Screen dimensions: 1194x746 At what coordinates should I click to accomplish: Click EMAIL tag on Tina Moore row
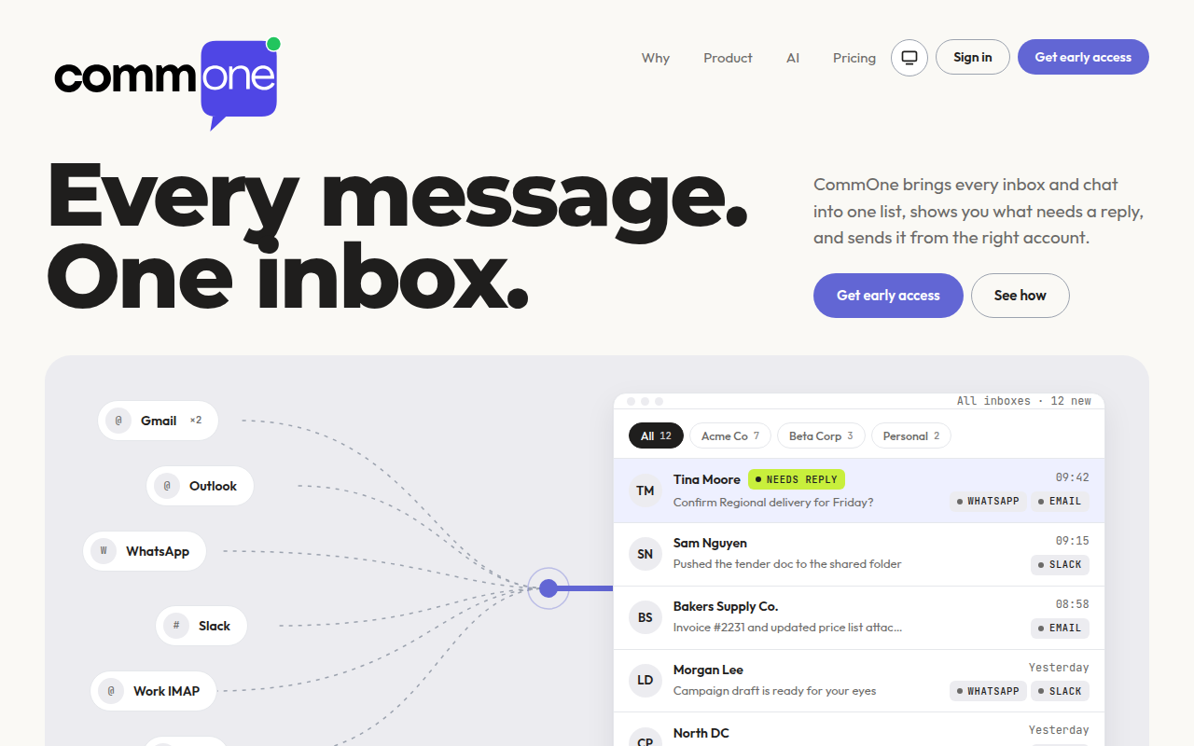tap(1060, 502)
